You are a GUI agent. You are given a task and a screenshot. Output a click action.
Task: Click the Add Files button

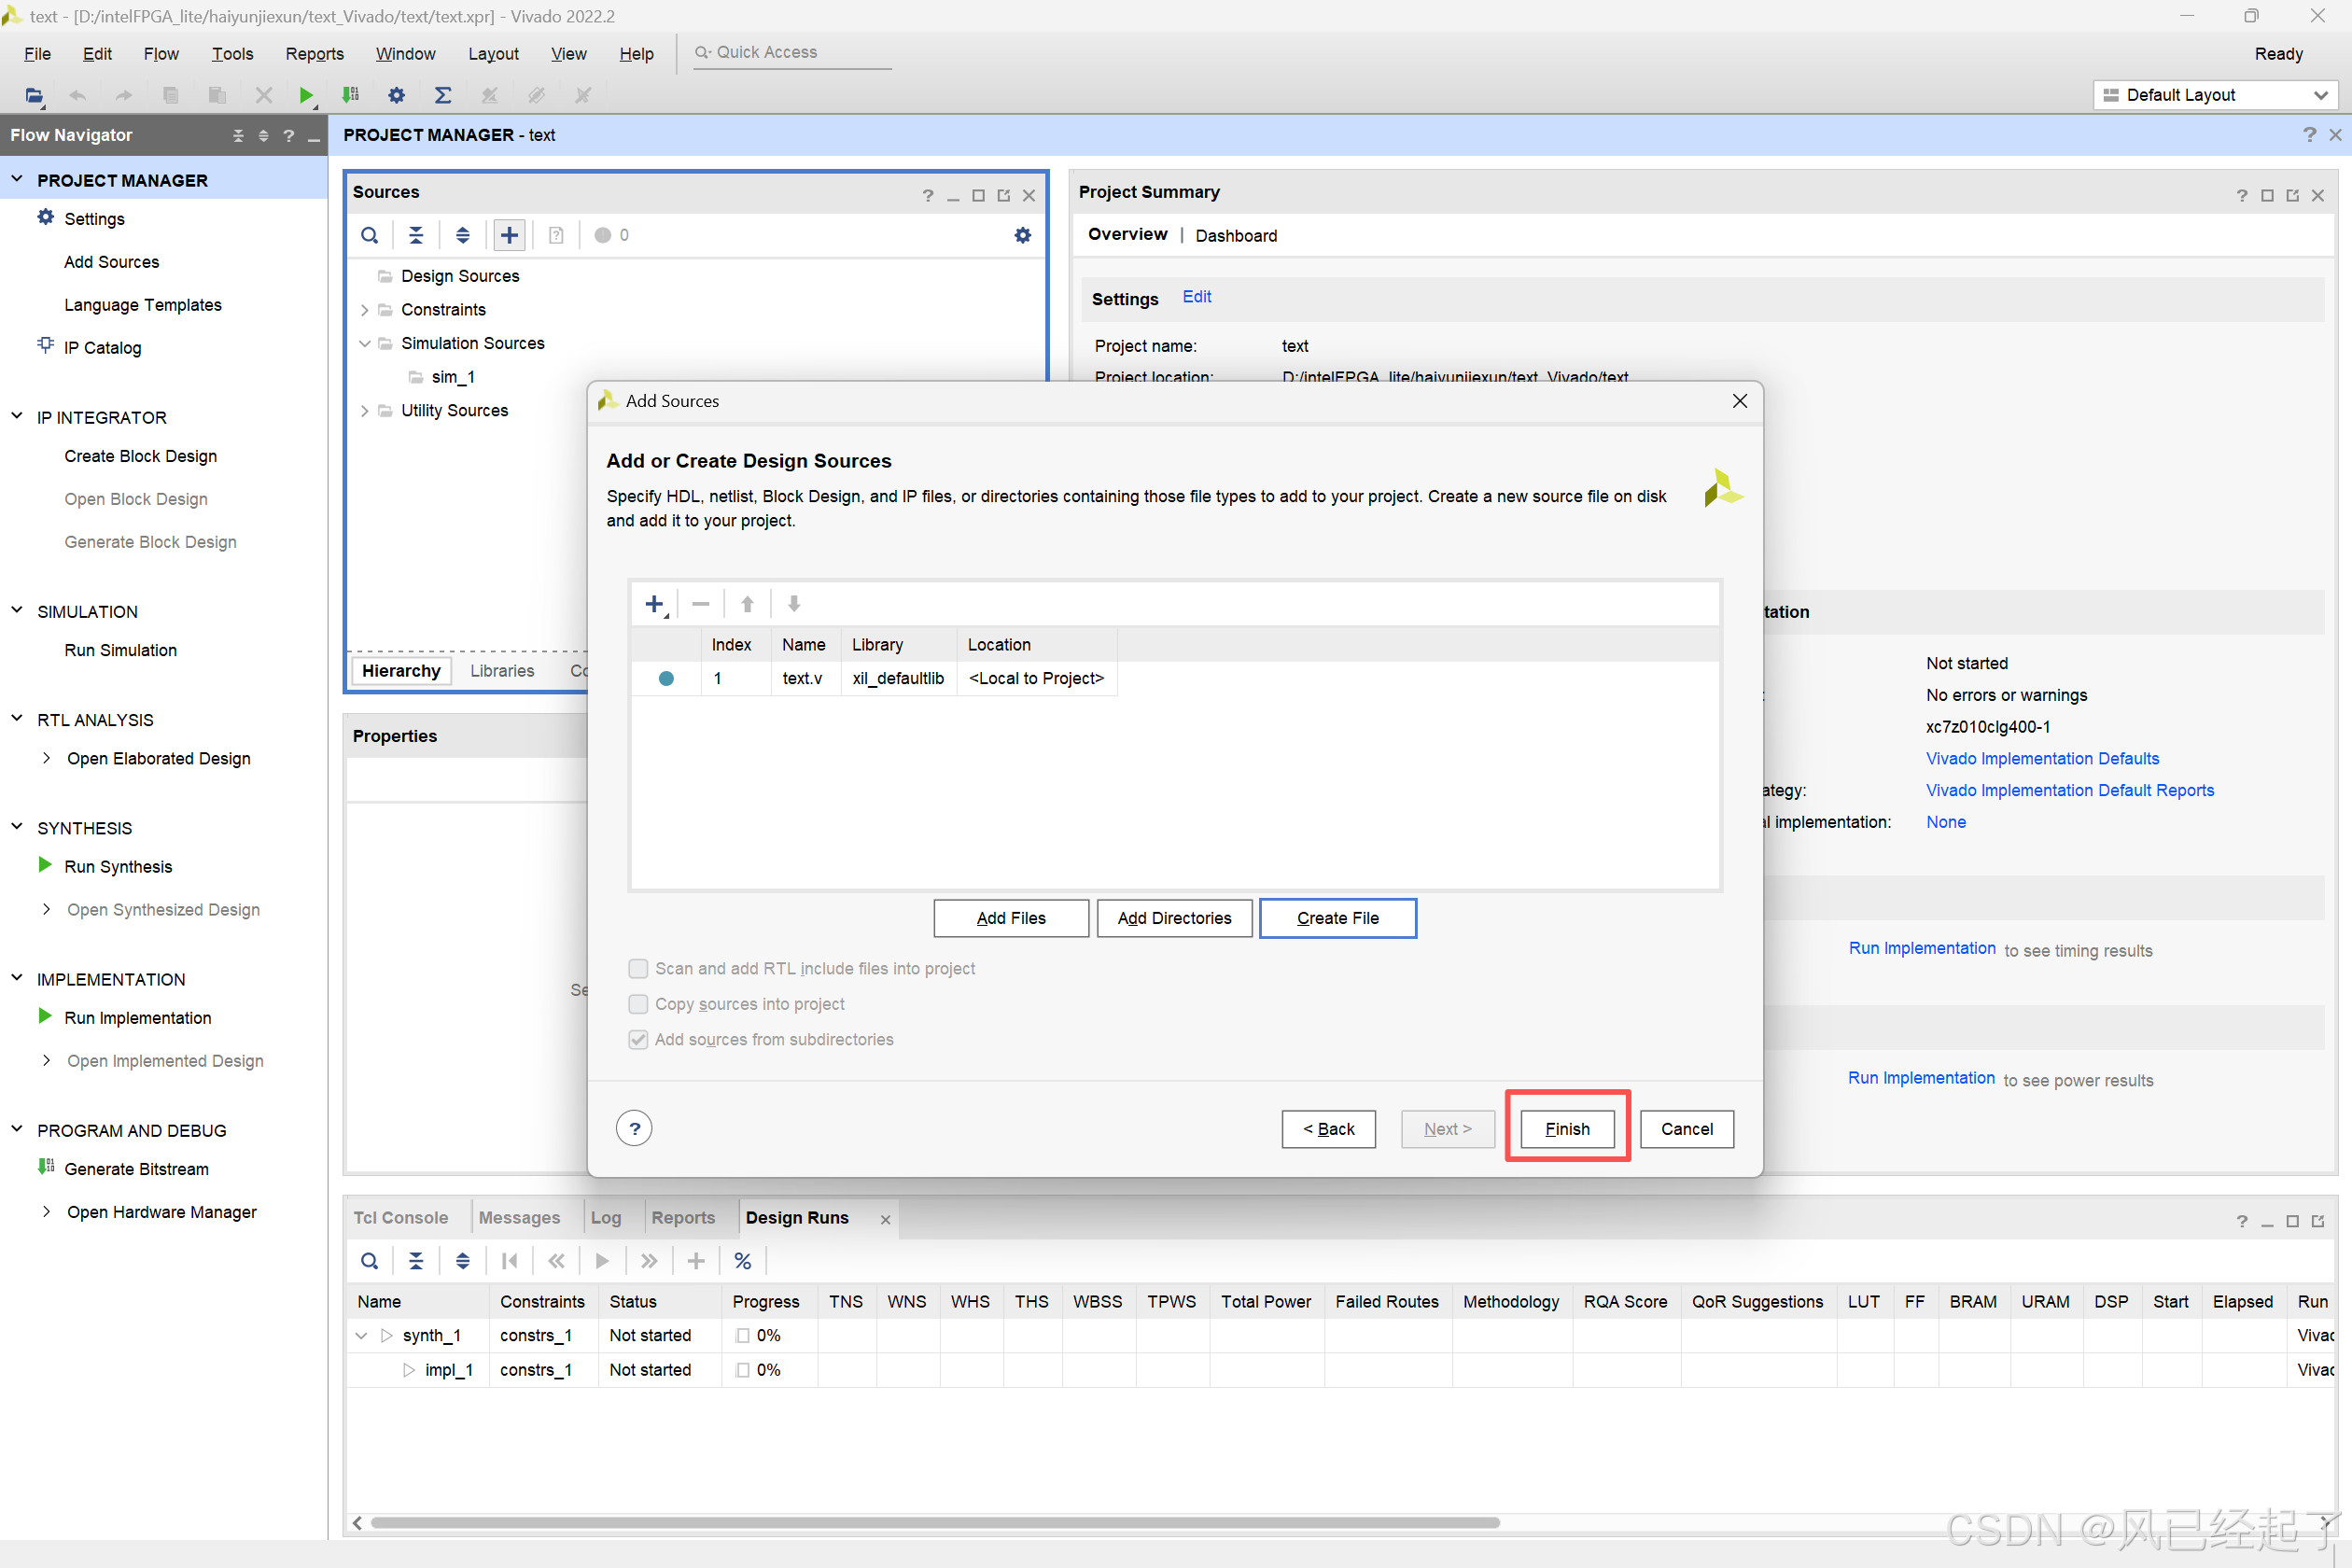coord(1011,917)
